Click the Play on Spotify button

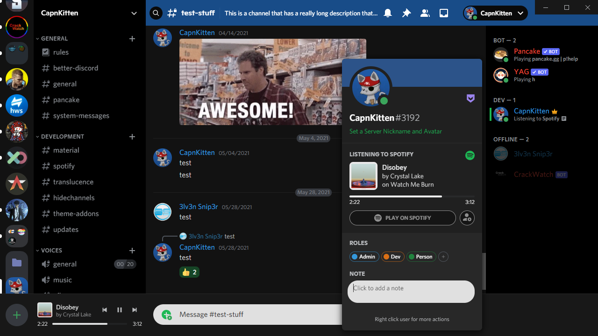point(402,218)
